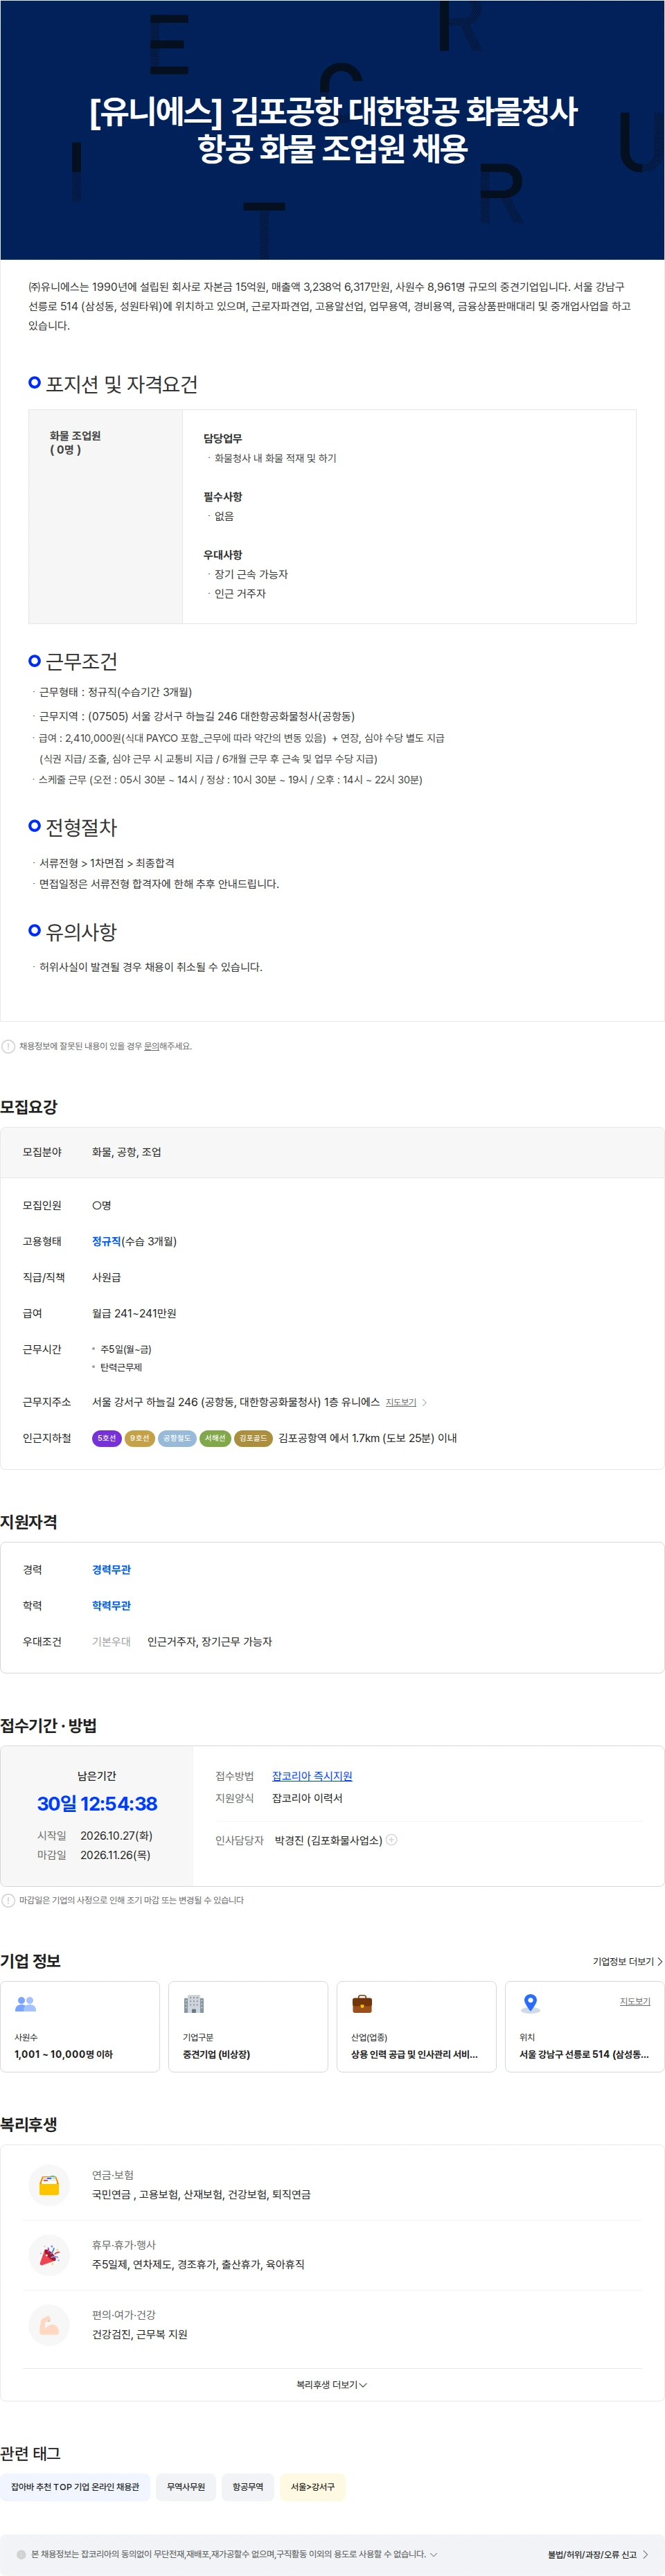
Task: Click the 기업구분 building icon
Action: click(194, 2004)
